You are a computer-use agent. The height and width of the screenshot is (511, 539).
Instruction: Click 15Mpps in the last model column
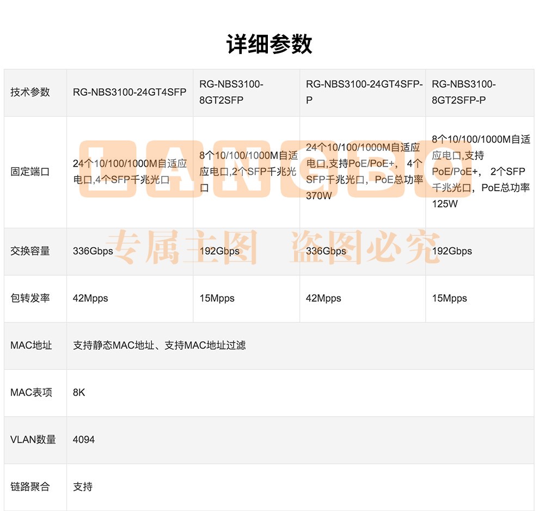coord(449,298)
